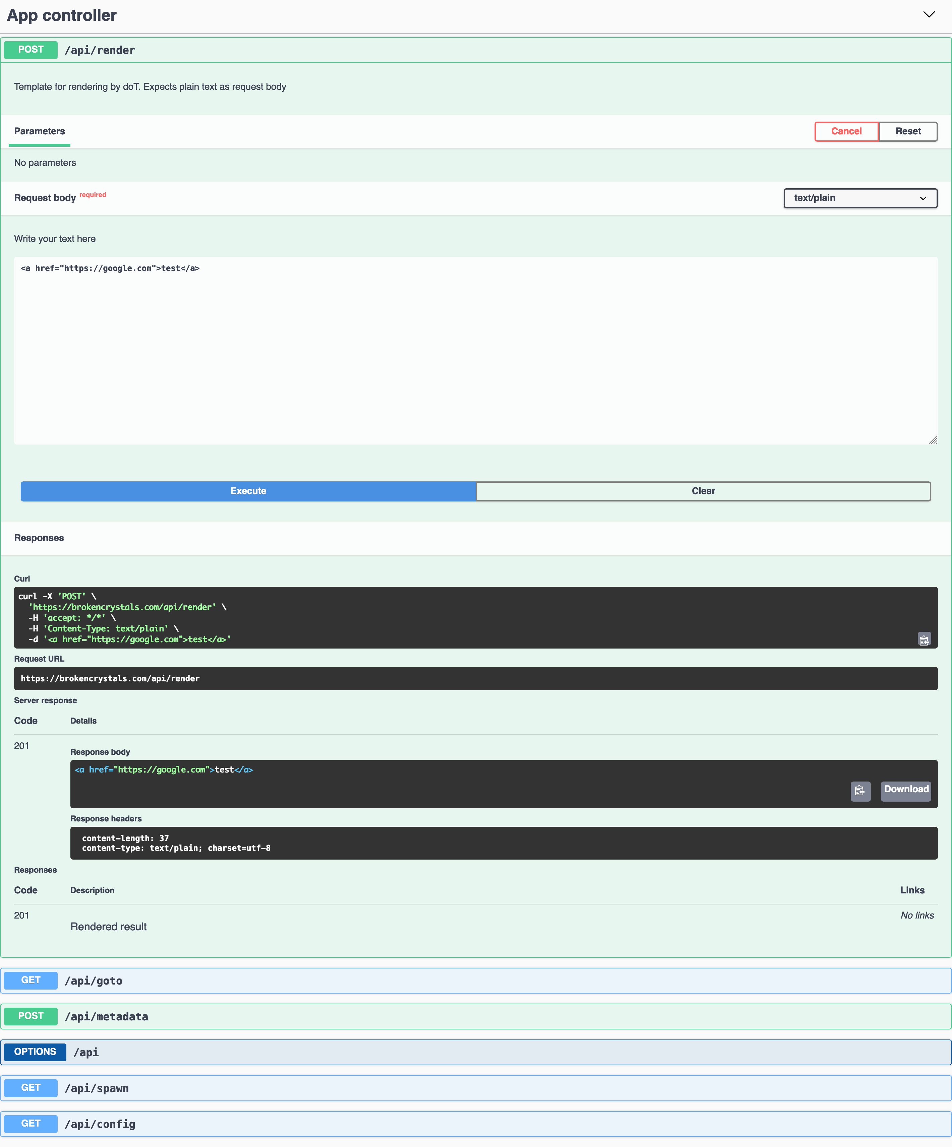This screenshot has height=1147, width=952.
Task: Click the Cancel button
Action: coord(846,131)
